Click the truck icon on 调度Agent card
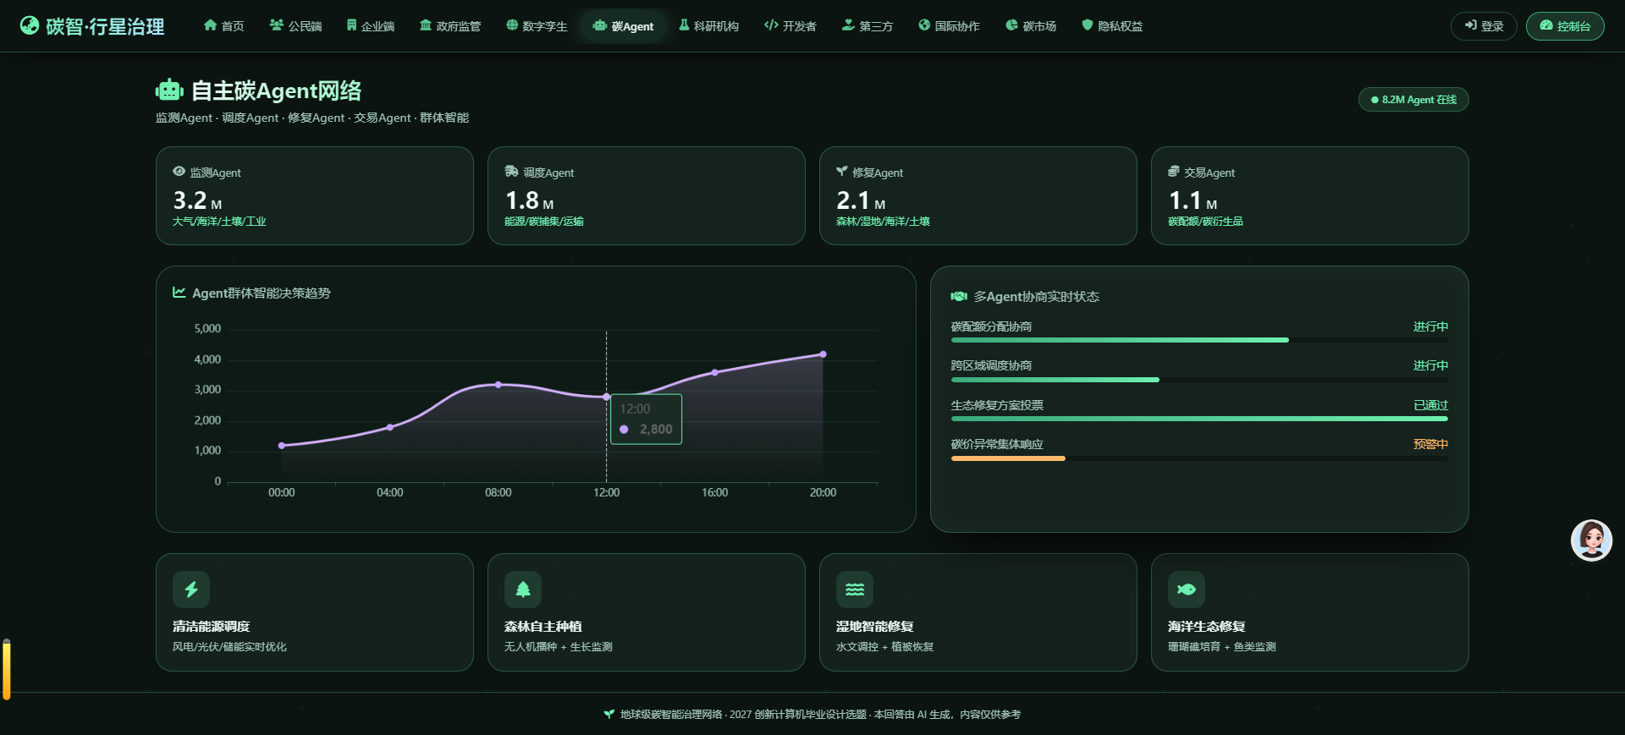Viewport: 1625px width, 735px height. click(x=511, y=171)
